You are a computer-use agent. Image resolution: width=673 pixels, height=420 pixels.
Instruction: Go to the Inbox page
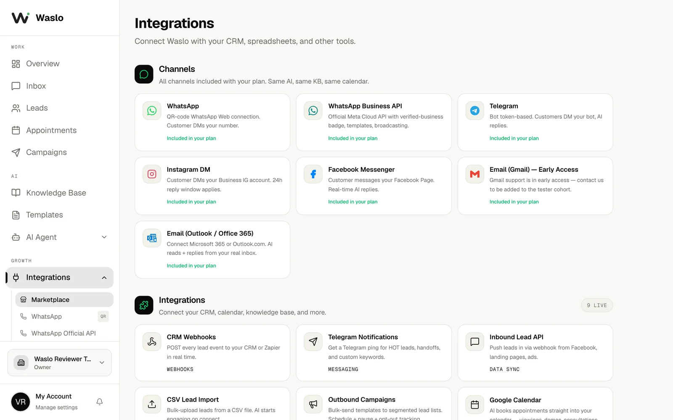pyautogui.click(x=60, y=86)
